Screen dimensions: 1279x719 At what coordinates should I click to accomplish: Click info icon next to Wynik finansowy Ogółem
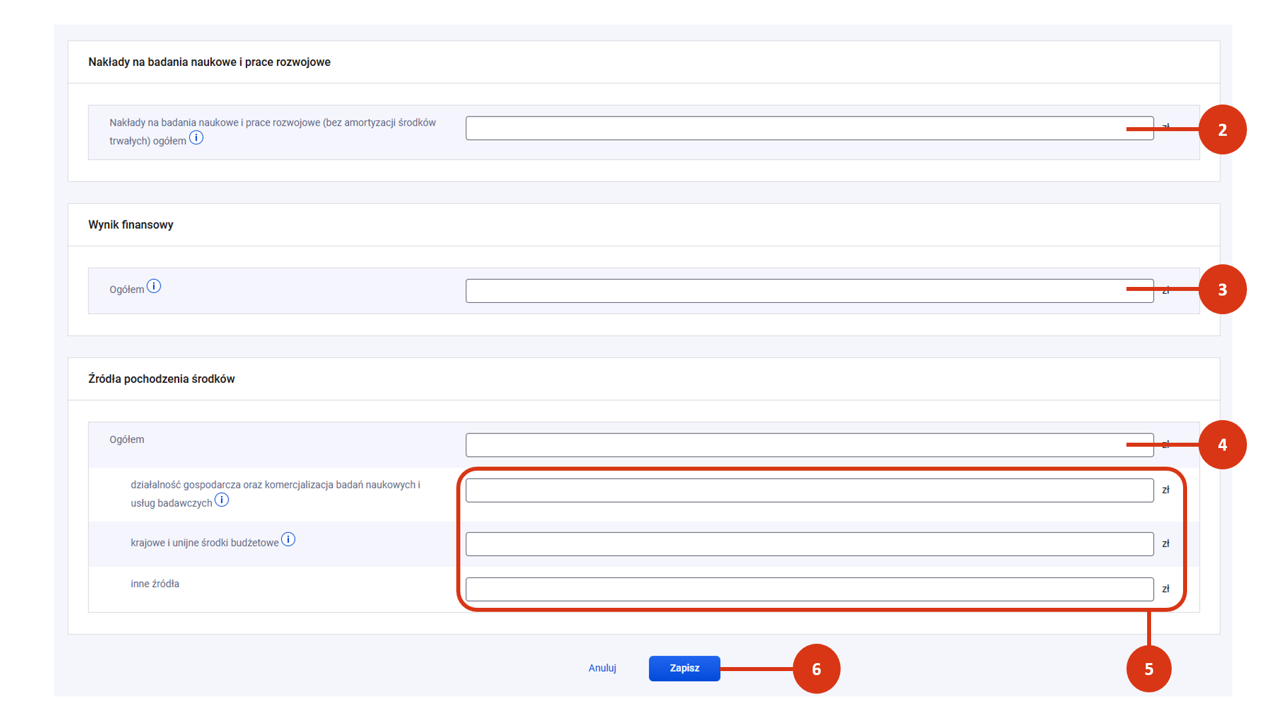coord(154,286)
